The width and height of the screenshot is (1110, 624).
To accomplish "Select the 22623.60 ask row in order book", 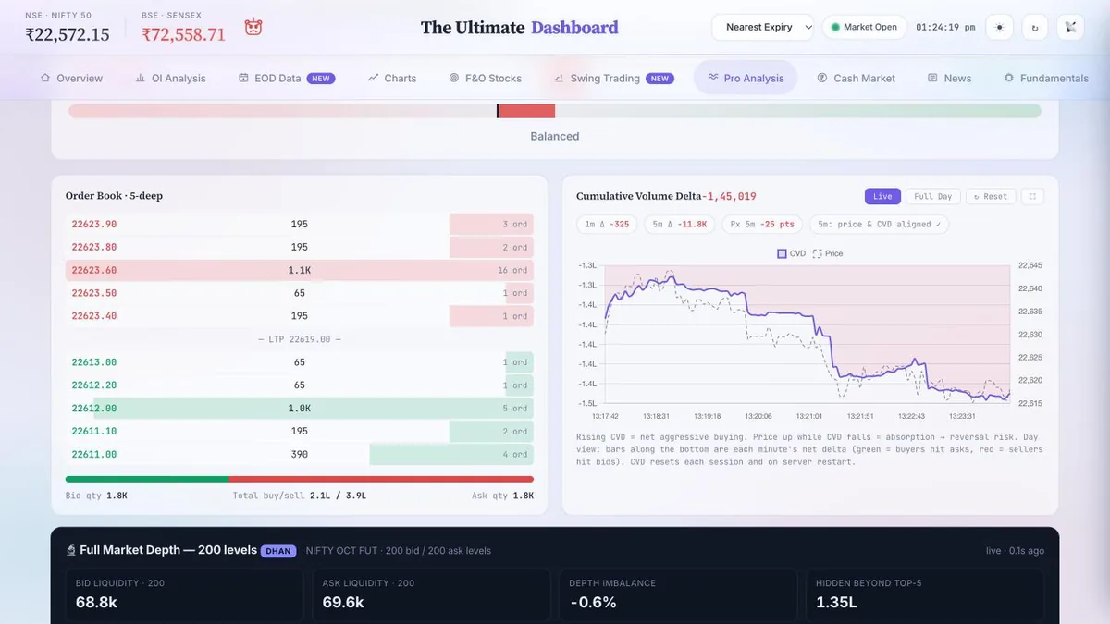I will (300, 270).
